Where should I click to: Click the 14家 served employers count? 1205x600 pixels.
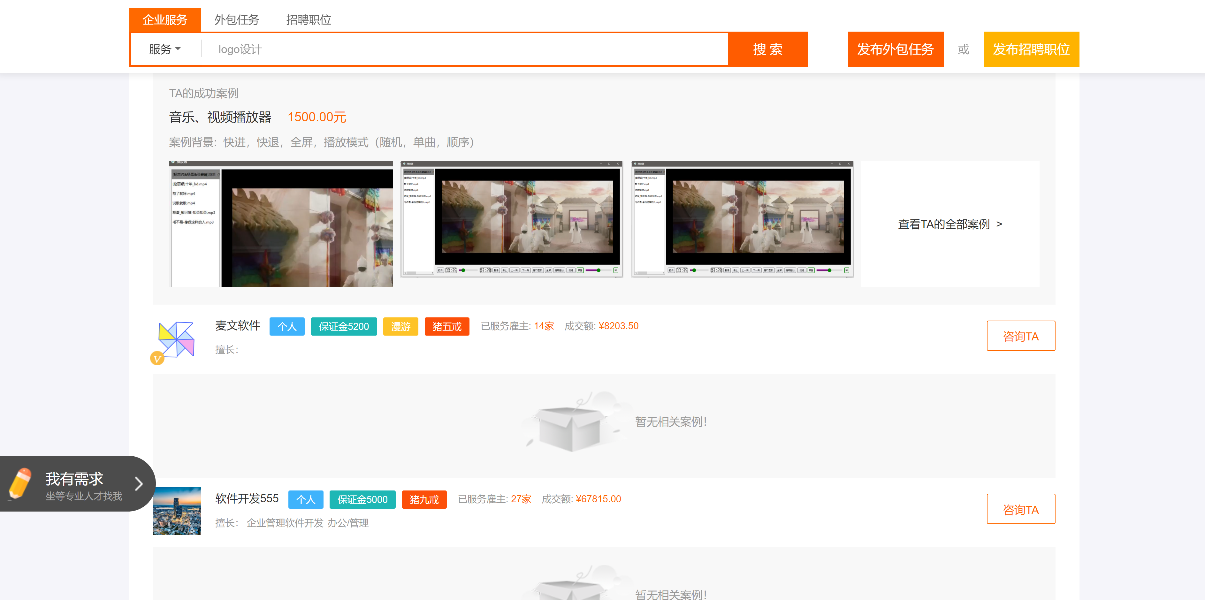(x=544, y=326)
